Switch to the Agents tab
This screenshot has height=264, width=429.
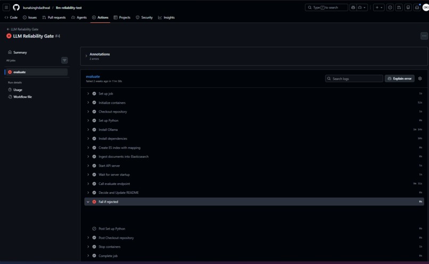pos(79,18)
